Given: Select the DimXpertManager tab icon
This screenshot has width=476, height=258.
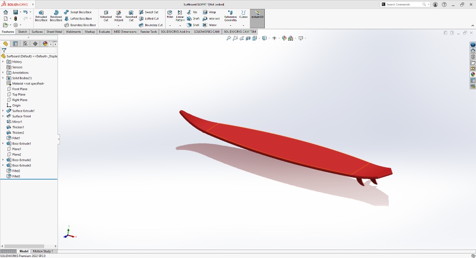Looking at the screenshot, I should coord(35,44).
